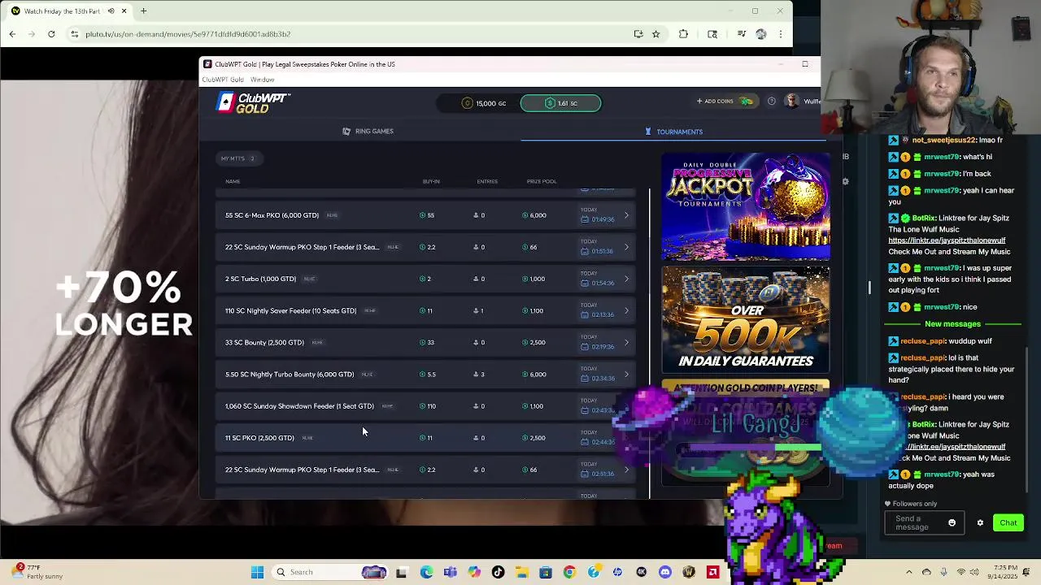Open Microsoft Teams from taskbar
The width and height of the screenshot is (1041, 585).
click(x=450, y=572)
